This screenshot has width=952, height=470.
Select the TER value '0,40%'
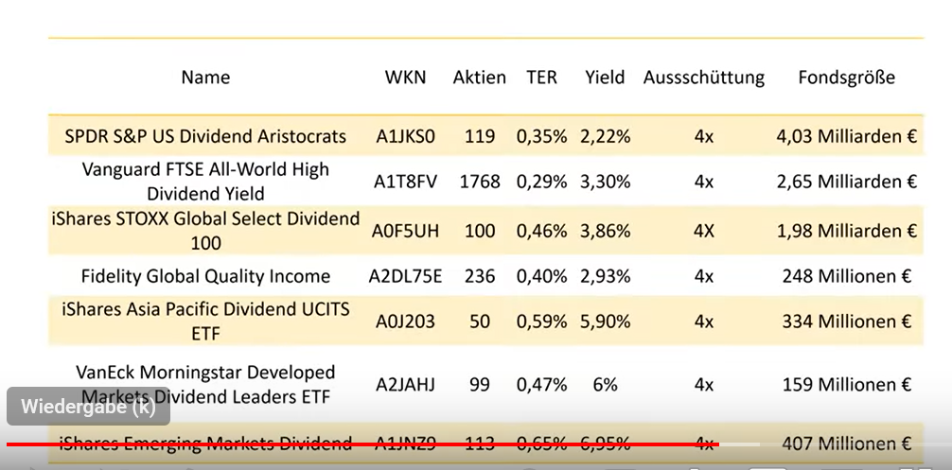point(541,276)
